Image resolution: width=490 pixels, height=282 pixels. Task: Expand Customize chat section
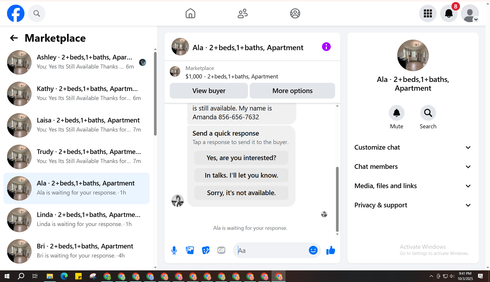click(413, 148)
